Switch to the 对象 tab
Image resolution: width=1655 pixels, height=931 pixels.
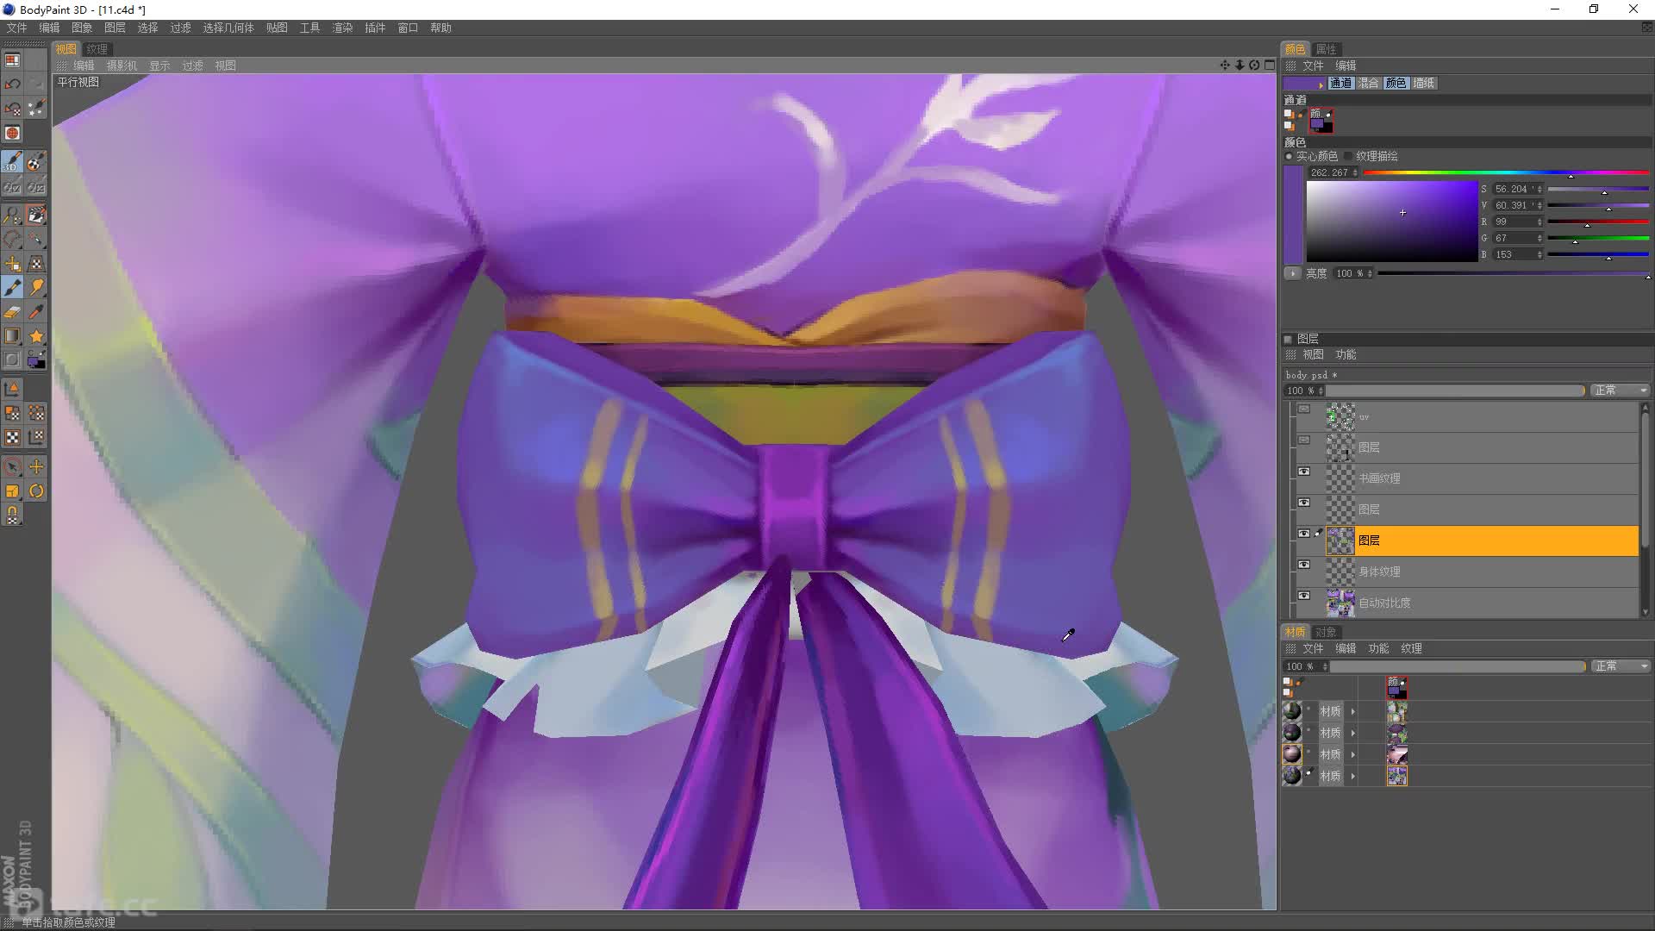(x=1326, y=632)
